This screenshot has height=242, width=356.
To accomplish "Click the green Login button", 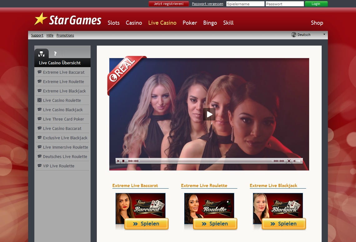I will point(316,4).
